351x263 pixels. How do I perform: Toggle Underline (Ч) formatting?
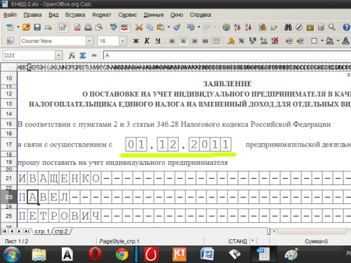tap(158, 41)
